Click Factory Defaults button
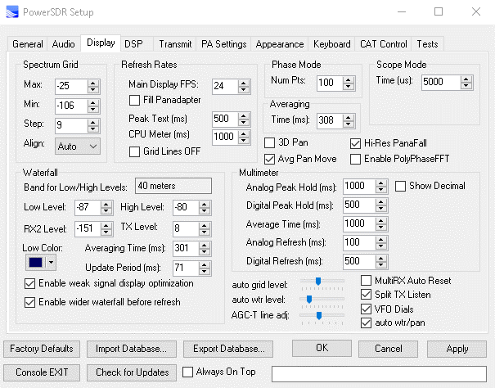This screenshot has width=495, height=388. pos(42,349)
